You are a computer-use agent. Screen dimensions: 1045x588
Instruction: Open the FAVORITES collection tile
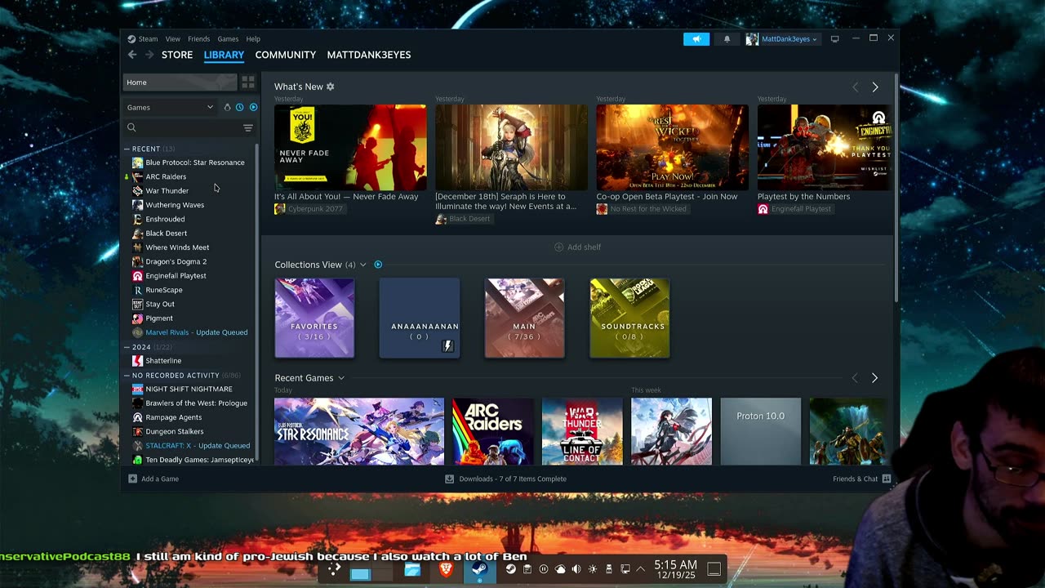(x=314, y=318)
